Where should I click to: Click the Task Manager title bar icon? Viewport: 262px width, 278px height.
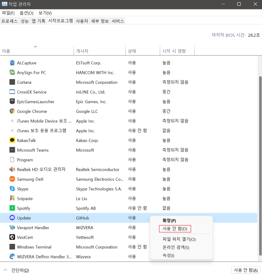coord(4,4)
